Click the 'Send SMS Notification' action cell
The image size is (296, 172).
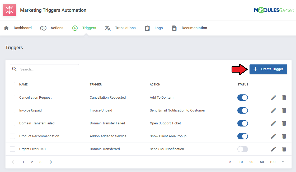(167, 149)
